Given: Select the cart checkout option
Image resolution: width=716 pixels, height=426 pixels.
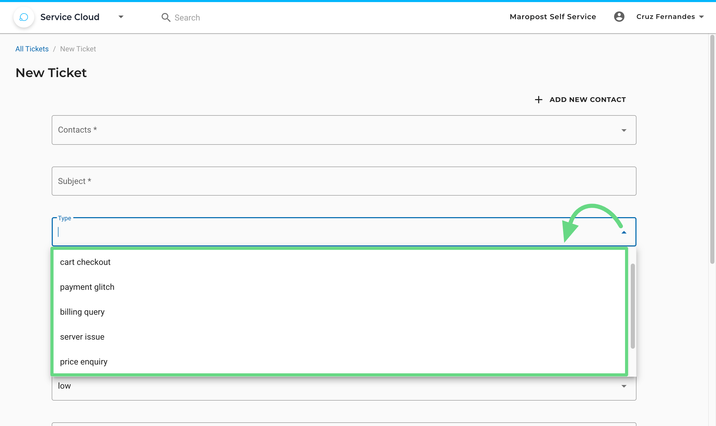Looking at the screenshot, I should coord(85,262).
